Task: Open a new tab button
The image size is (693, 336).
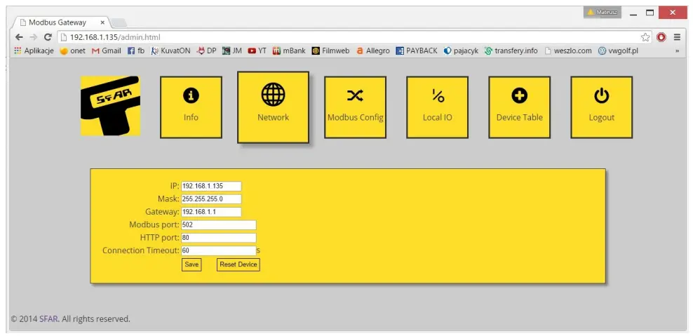Action: pos(119,23)
